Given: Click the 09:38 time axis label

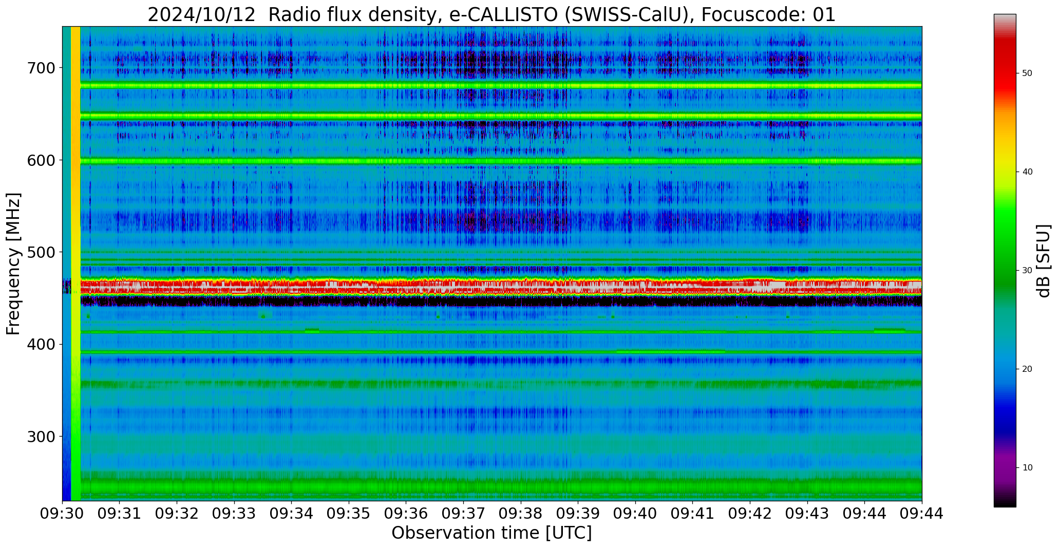Looking at the screenshot, I should pyautogui.click(x=521, y=514).
